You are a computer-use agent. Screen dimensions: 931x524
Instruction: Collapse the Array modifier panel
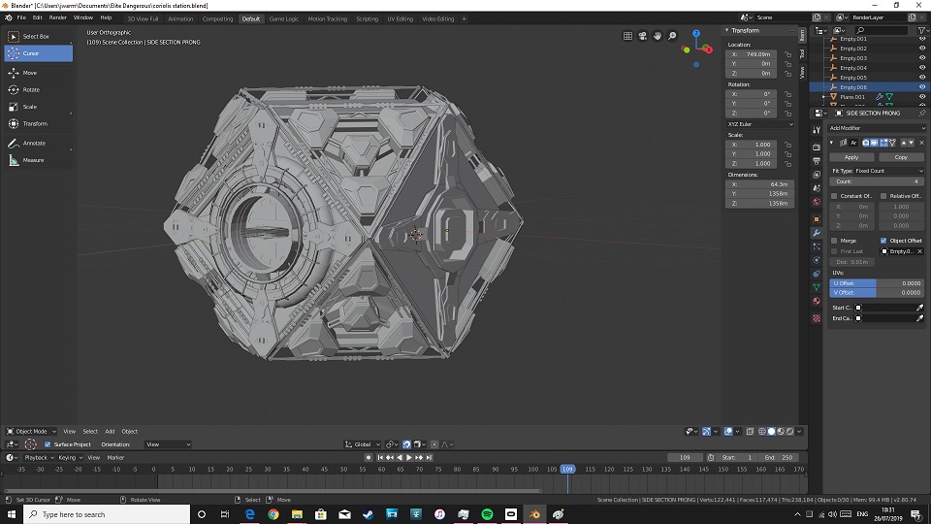pyautogui.click(x=831, y=143)
